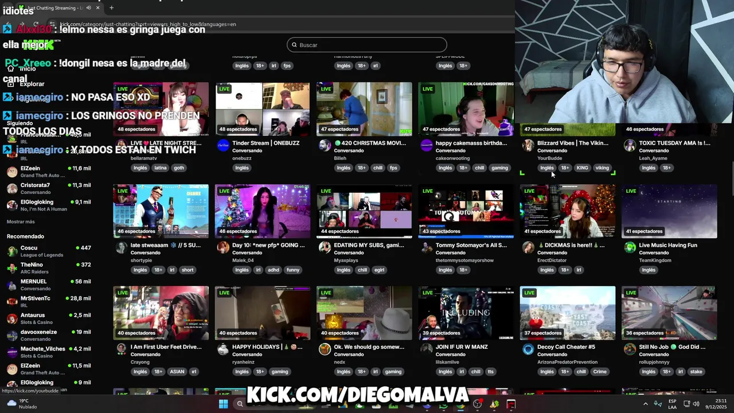Open I Am First Uber Feet Driver thumbnail
Screen dimensions: 734x413
click(161, 313)
